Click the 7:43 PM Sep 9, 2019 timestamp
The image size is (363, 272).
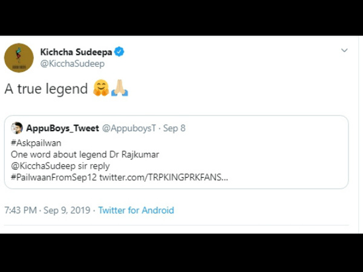pos(47,210)
